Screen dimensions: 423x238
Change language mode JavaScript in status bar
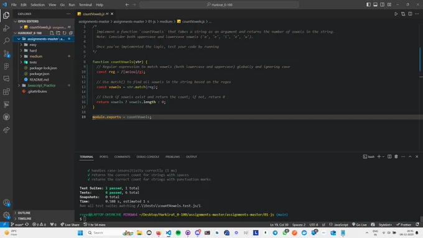(341, 224)
